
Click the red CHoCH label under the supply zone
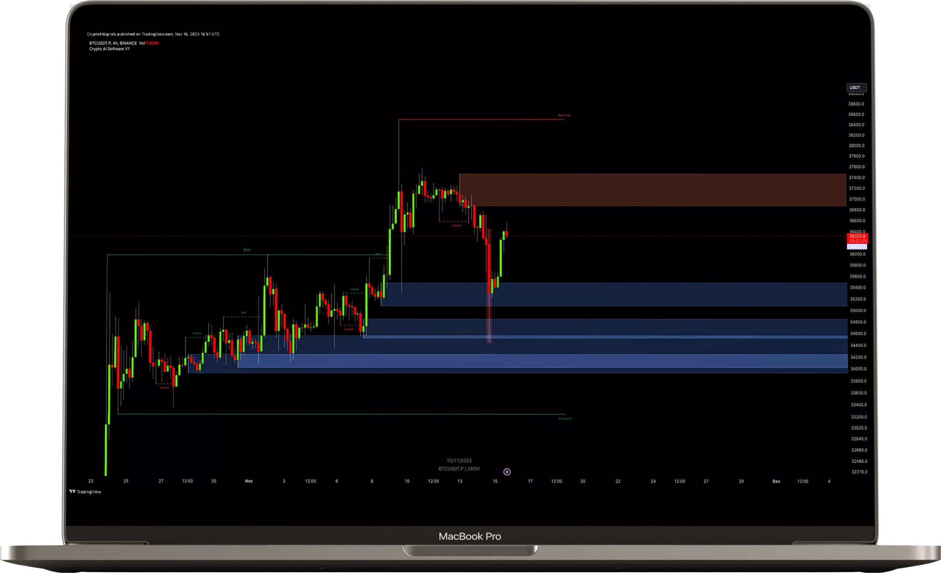pos(457,225)
